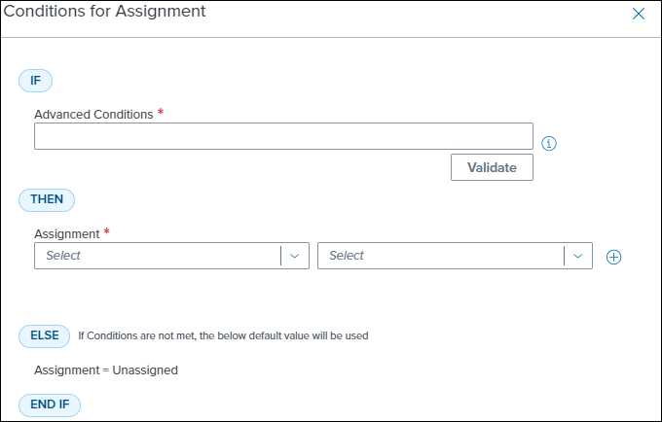Expand chevron arrow of first Assignment dropdown

(x=295, y=256)
